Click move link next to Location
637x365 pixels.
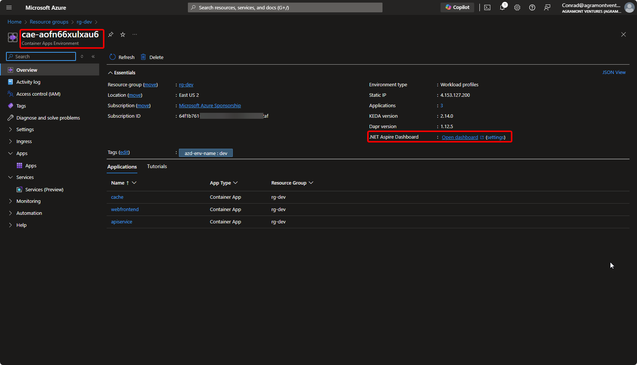[x=135, y=95]
